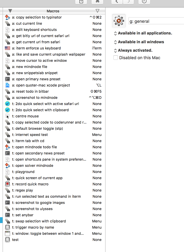
Task: Click checkmark icon of '2do quick select with active safari url'
Action: pyautogui.click(x=7, y=104)
